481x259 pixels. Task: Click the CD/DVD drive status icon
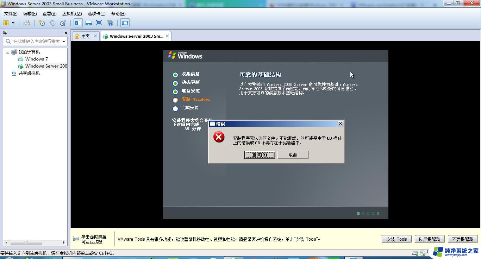(x=423, y=253)
